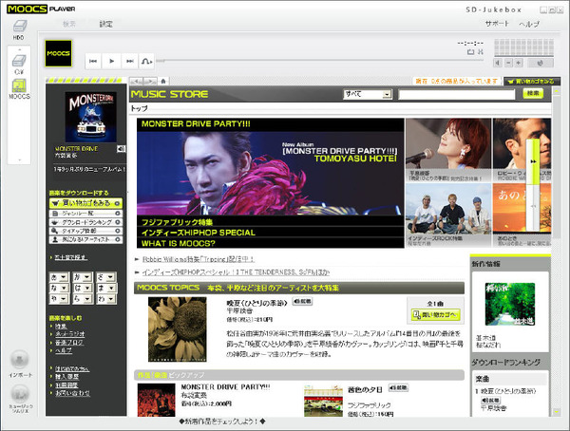The height and width of the screenshot is (431, 570).
Task: Skip to the next track
Action: coord(130,61)
